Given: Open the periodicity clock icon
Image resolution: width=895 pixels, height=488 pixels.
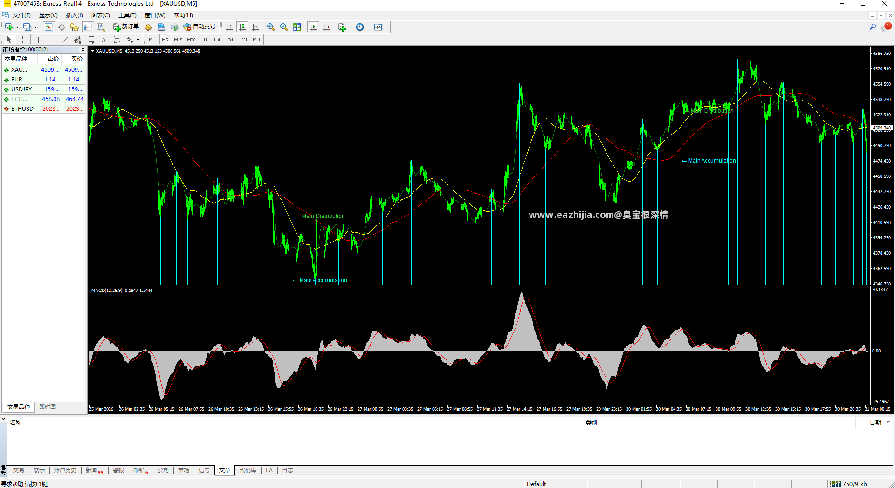Looking at the screenshot, I should tap(360, 27).
